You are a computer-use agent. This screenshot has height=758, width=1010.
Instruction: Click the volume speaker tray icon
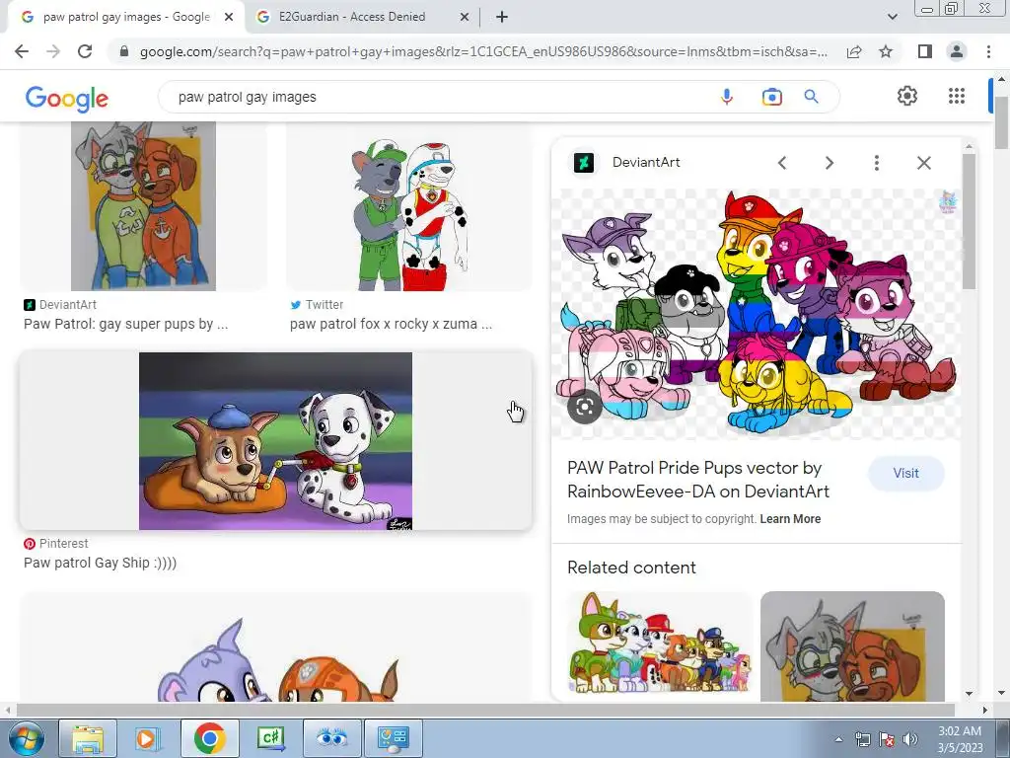tap(910, 739)
